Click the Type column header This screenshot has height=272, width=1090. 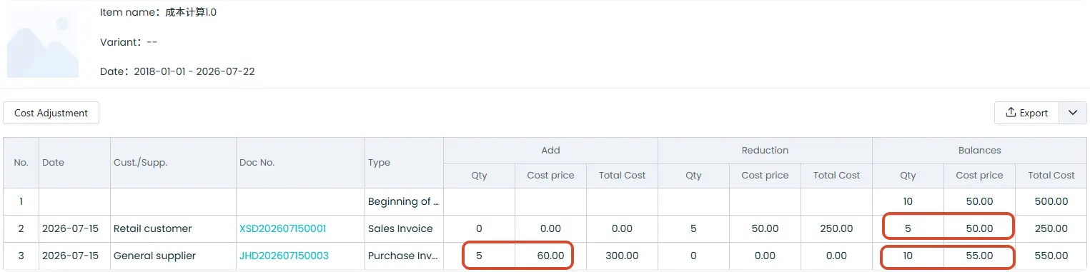[404, 163]
